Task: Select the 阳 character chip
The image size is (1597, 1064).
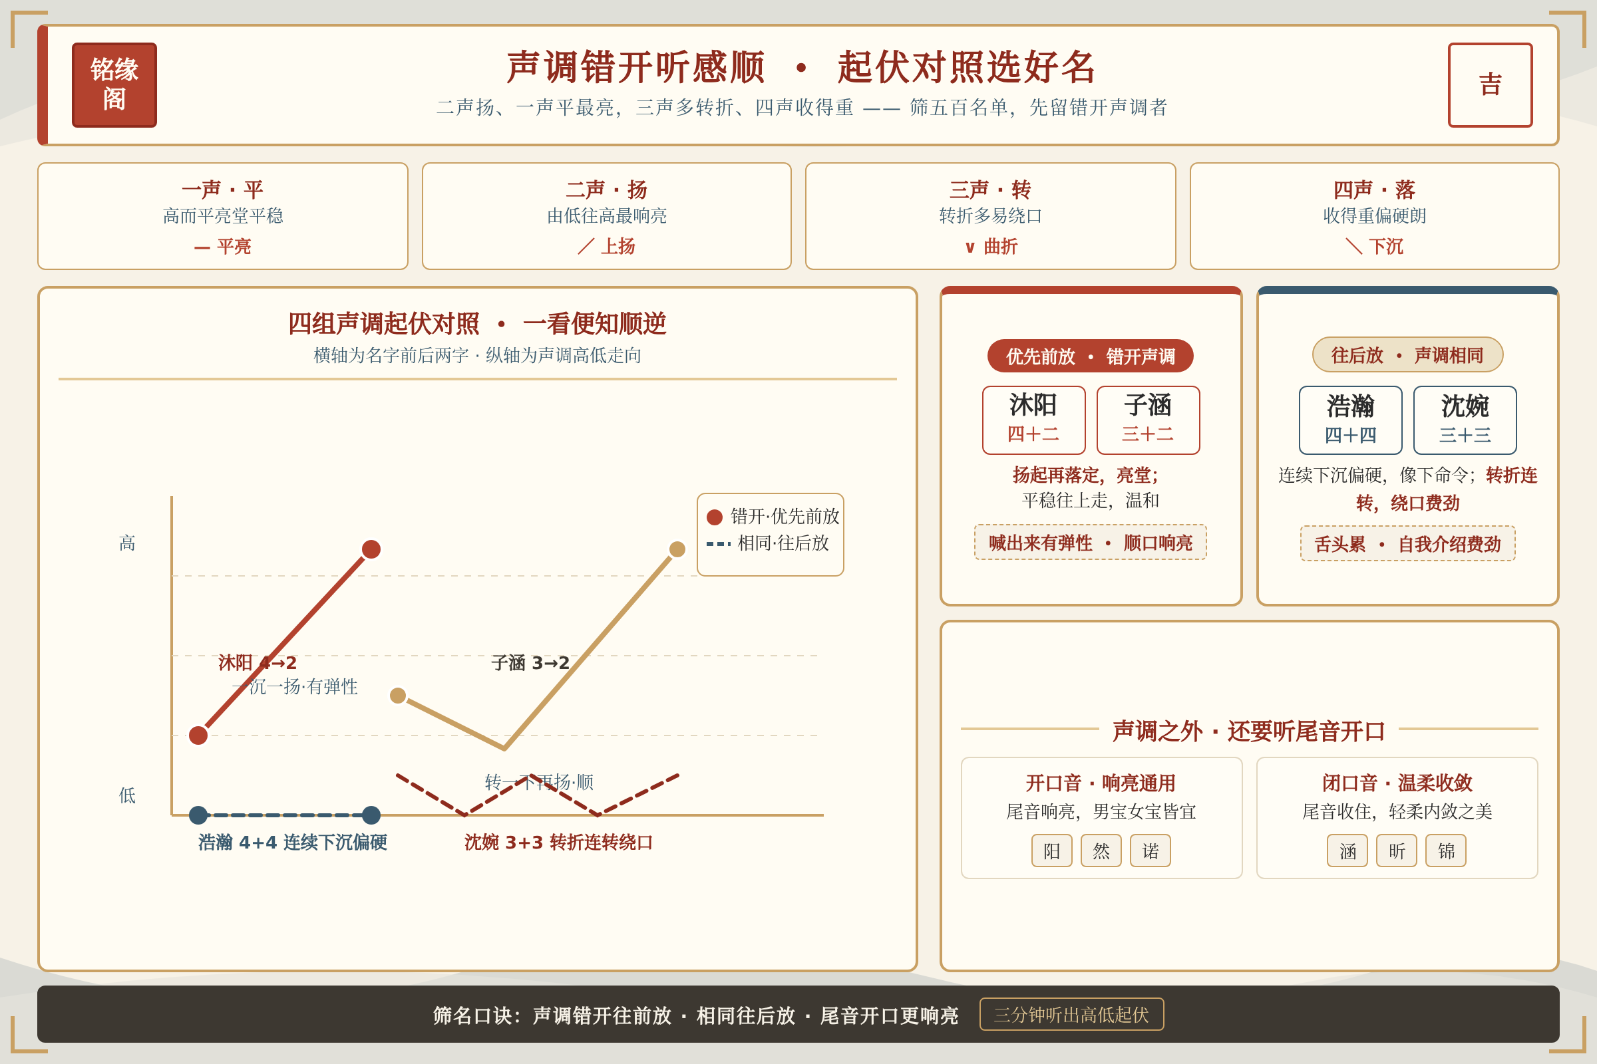Action: tap(1052, 851)
